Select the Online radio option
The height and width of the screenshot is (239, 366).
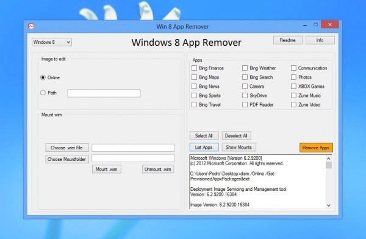[x=43, y=77]
